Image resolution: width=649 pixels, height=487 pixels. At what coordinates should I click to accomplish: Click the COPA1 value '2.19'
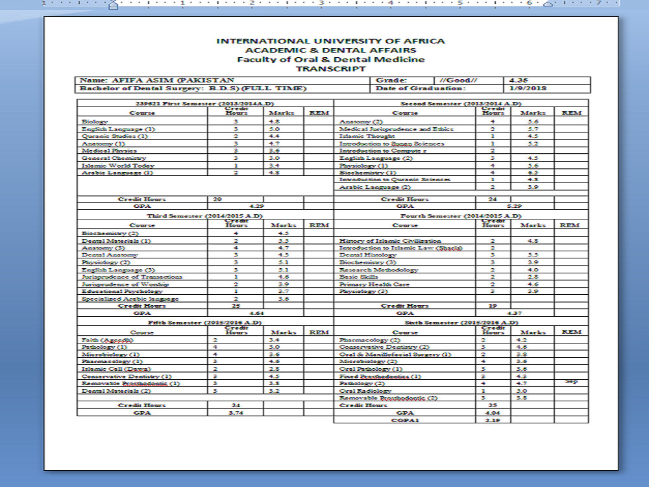point(493,420)
